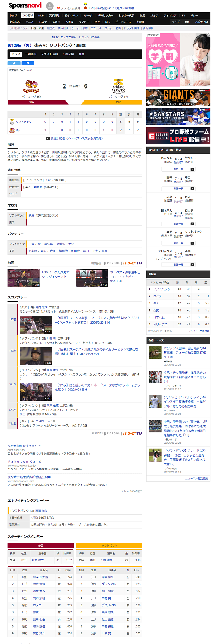Click the プレミアム会員 link in header
Image resolution: width=224 pixels, height=644 pixels.
(70, 8)
